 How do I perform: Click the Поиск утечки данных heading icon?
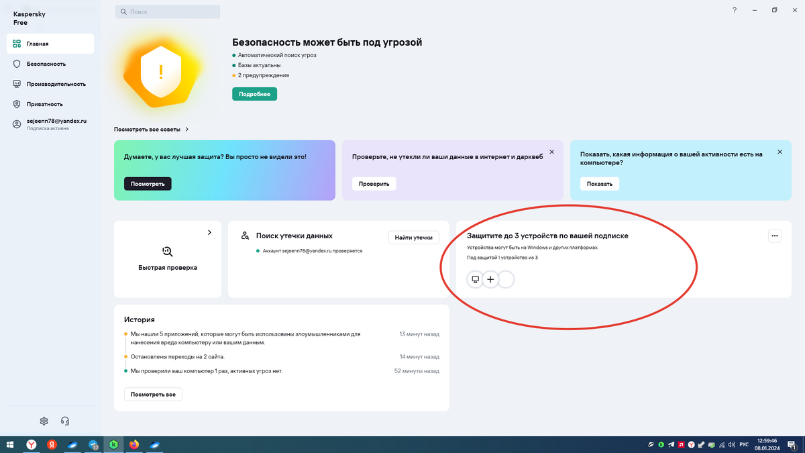[x=245, y=236]
